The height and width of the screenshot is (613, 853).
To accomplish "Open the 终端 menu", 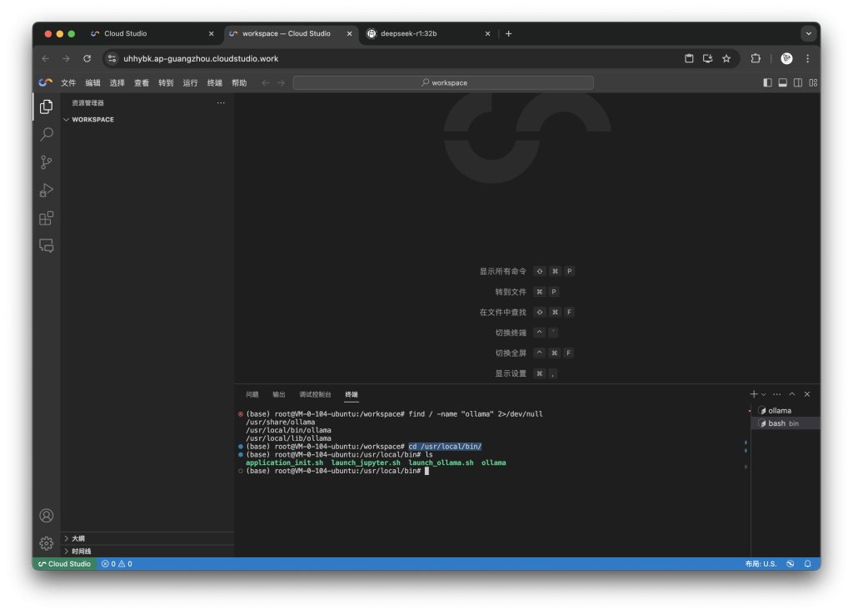I will point(215,82).
